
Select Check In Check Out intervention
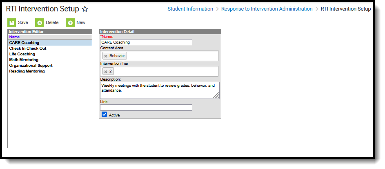(28, 48)
